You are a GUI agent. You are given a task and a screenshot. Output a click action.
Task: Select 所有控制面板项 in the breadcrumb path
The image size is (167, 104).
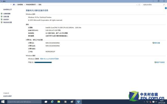tap(31, 5)
